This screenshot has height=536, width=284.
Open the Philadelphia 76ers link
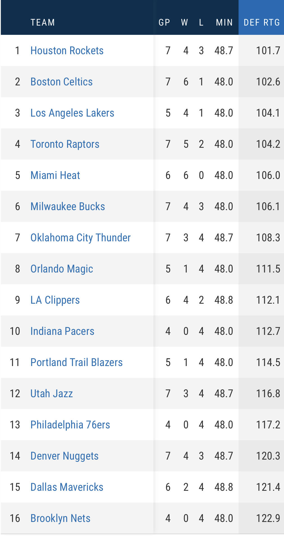coord(70,425)
